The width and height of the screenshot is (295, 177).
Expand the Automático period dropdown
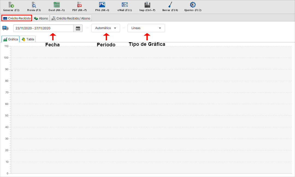coord(106,28)
